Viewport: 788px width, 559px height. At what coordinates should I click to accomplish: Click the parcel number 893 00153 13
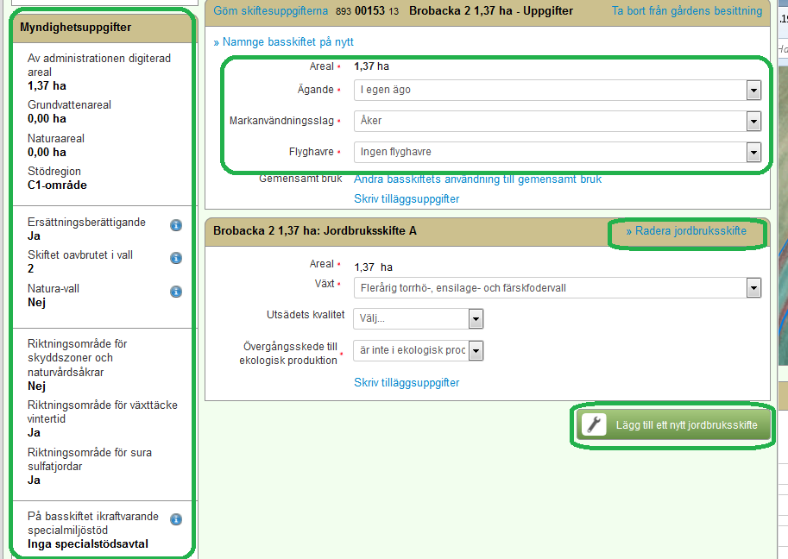[368, 11]
